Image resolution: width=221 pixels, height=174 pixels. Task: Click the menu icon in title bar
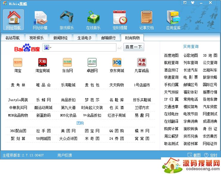pyautogui.click(x=185, y=3)
